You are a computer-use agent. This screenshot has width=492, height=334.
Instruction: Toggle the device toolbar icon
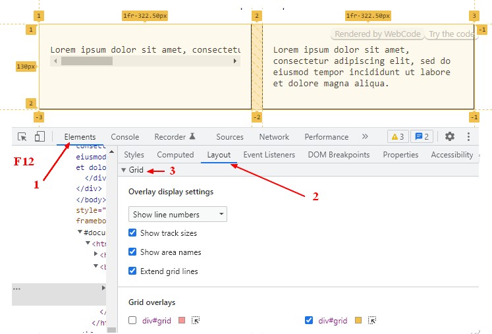click(40, 137)
